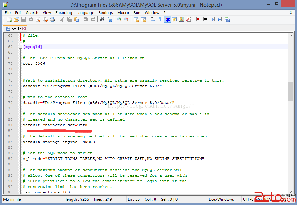Toggle synchronize vertical scrolling

[x=136, y=19]
